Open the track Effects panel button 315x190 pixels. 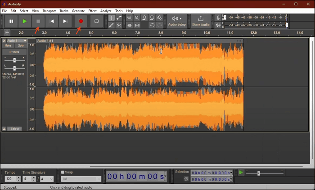coord(14,52)
